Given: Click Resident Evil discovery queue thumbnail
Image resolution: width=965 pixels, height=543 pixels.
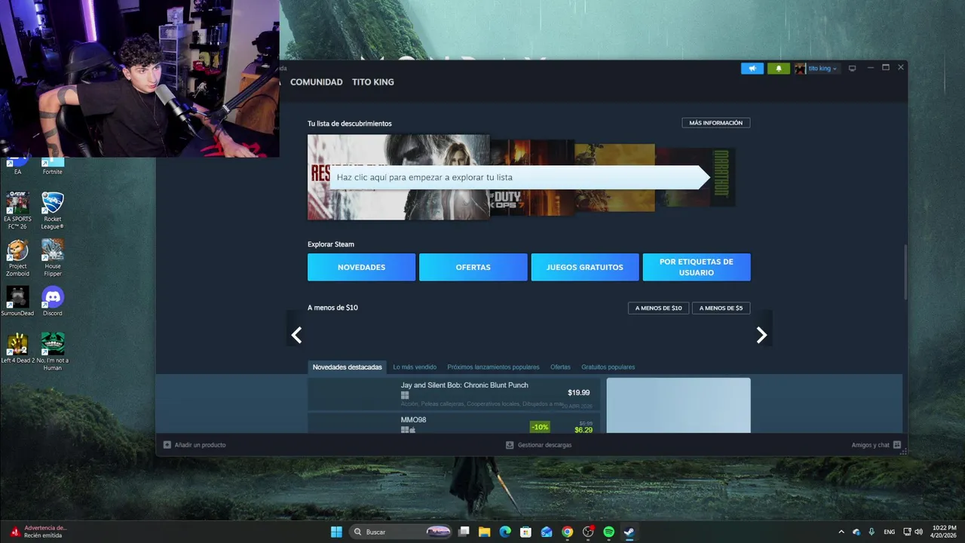Looking at the screenshot, I should 399,177.
